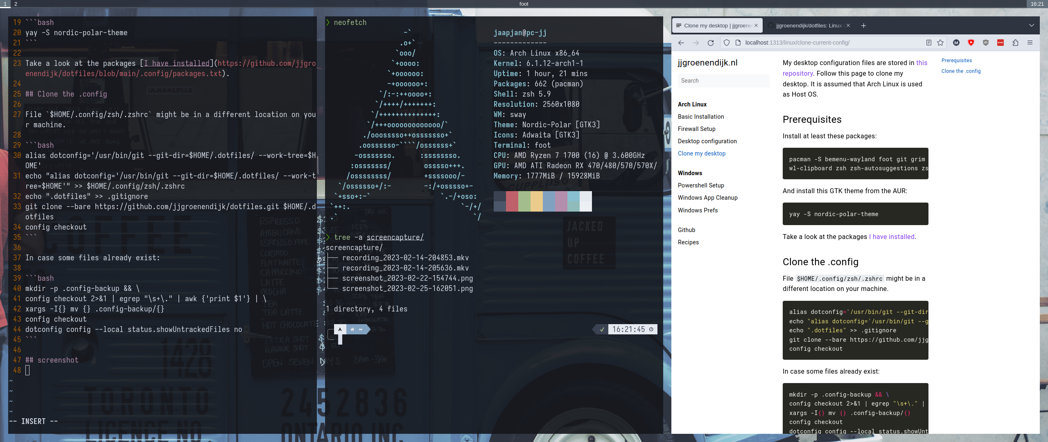
Task: Click the green checkmark status in the prompt
Action: (x=602, y=329)
